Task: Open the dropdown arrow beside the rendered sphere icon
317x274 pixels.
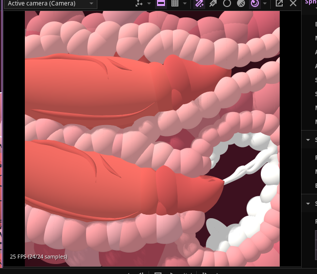Action: 265,3
